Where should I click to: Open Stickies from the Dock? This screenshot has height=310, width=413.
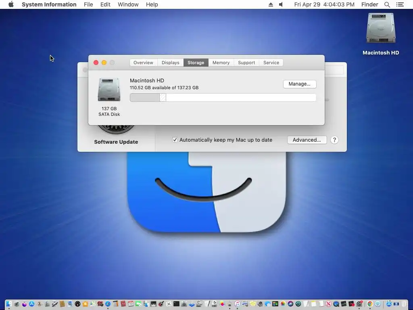click(252, 304)
